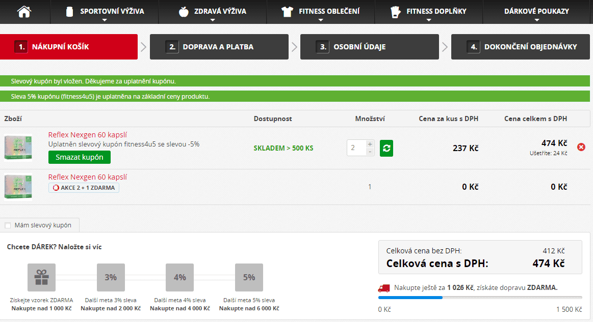Go to homepage via house icon
This screenshot has height=322, width=593.
(x=24, y=12)
